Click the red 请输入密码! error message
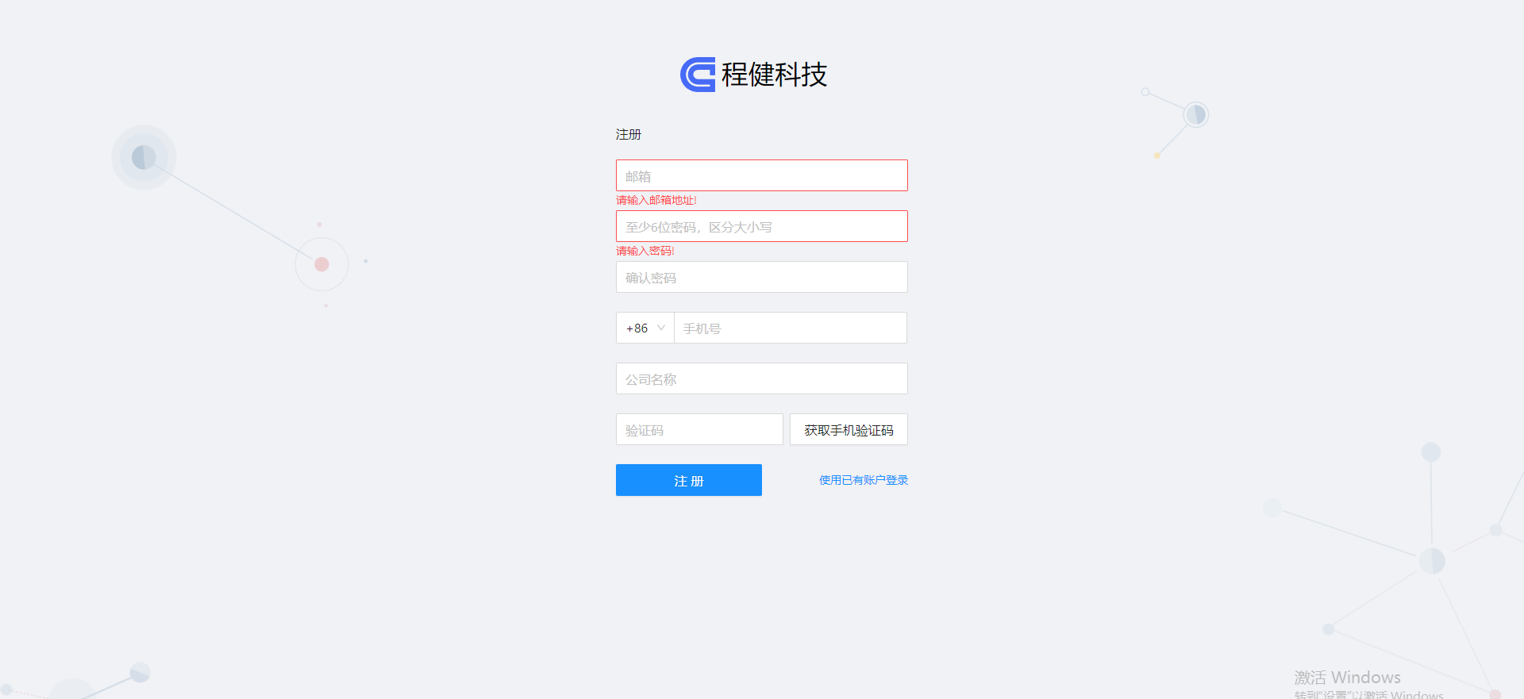1524x699 pixels. tap(645, 251)
